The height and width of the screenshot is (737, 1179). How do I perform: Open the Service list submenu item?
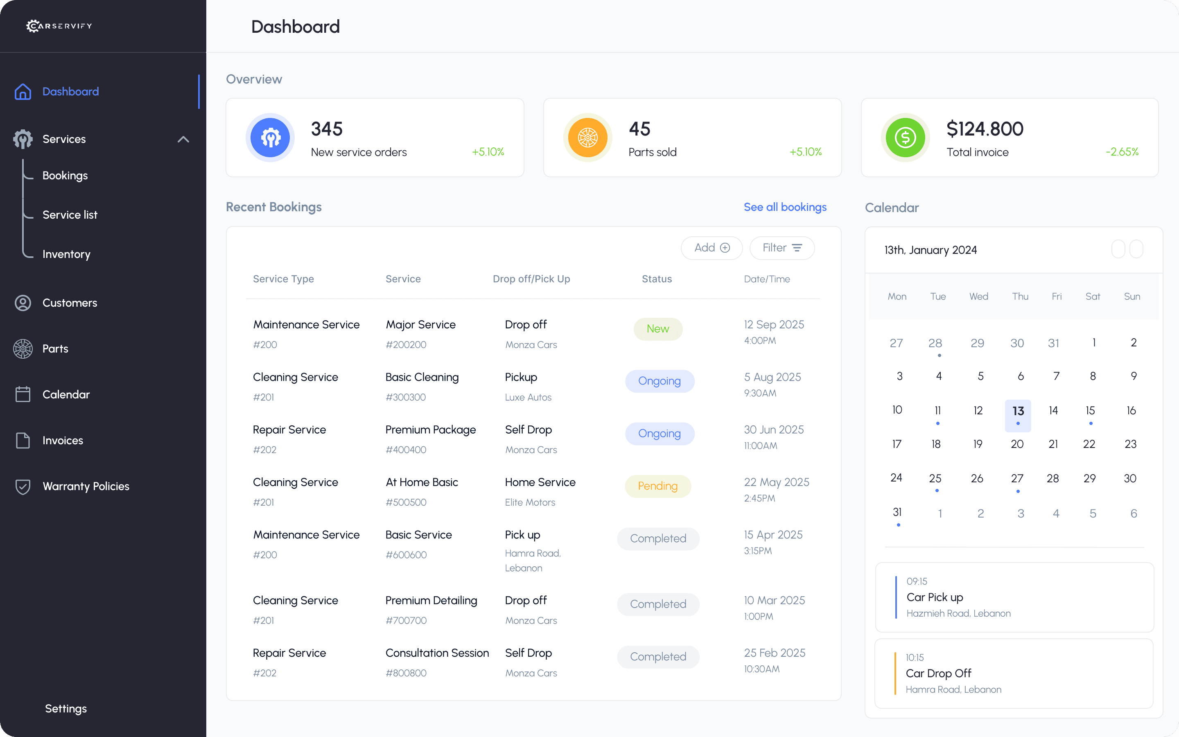pos(70,215)
